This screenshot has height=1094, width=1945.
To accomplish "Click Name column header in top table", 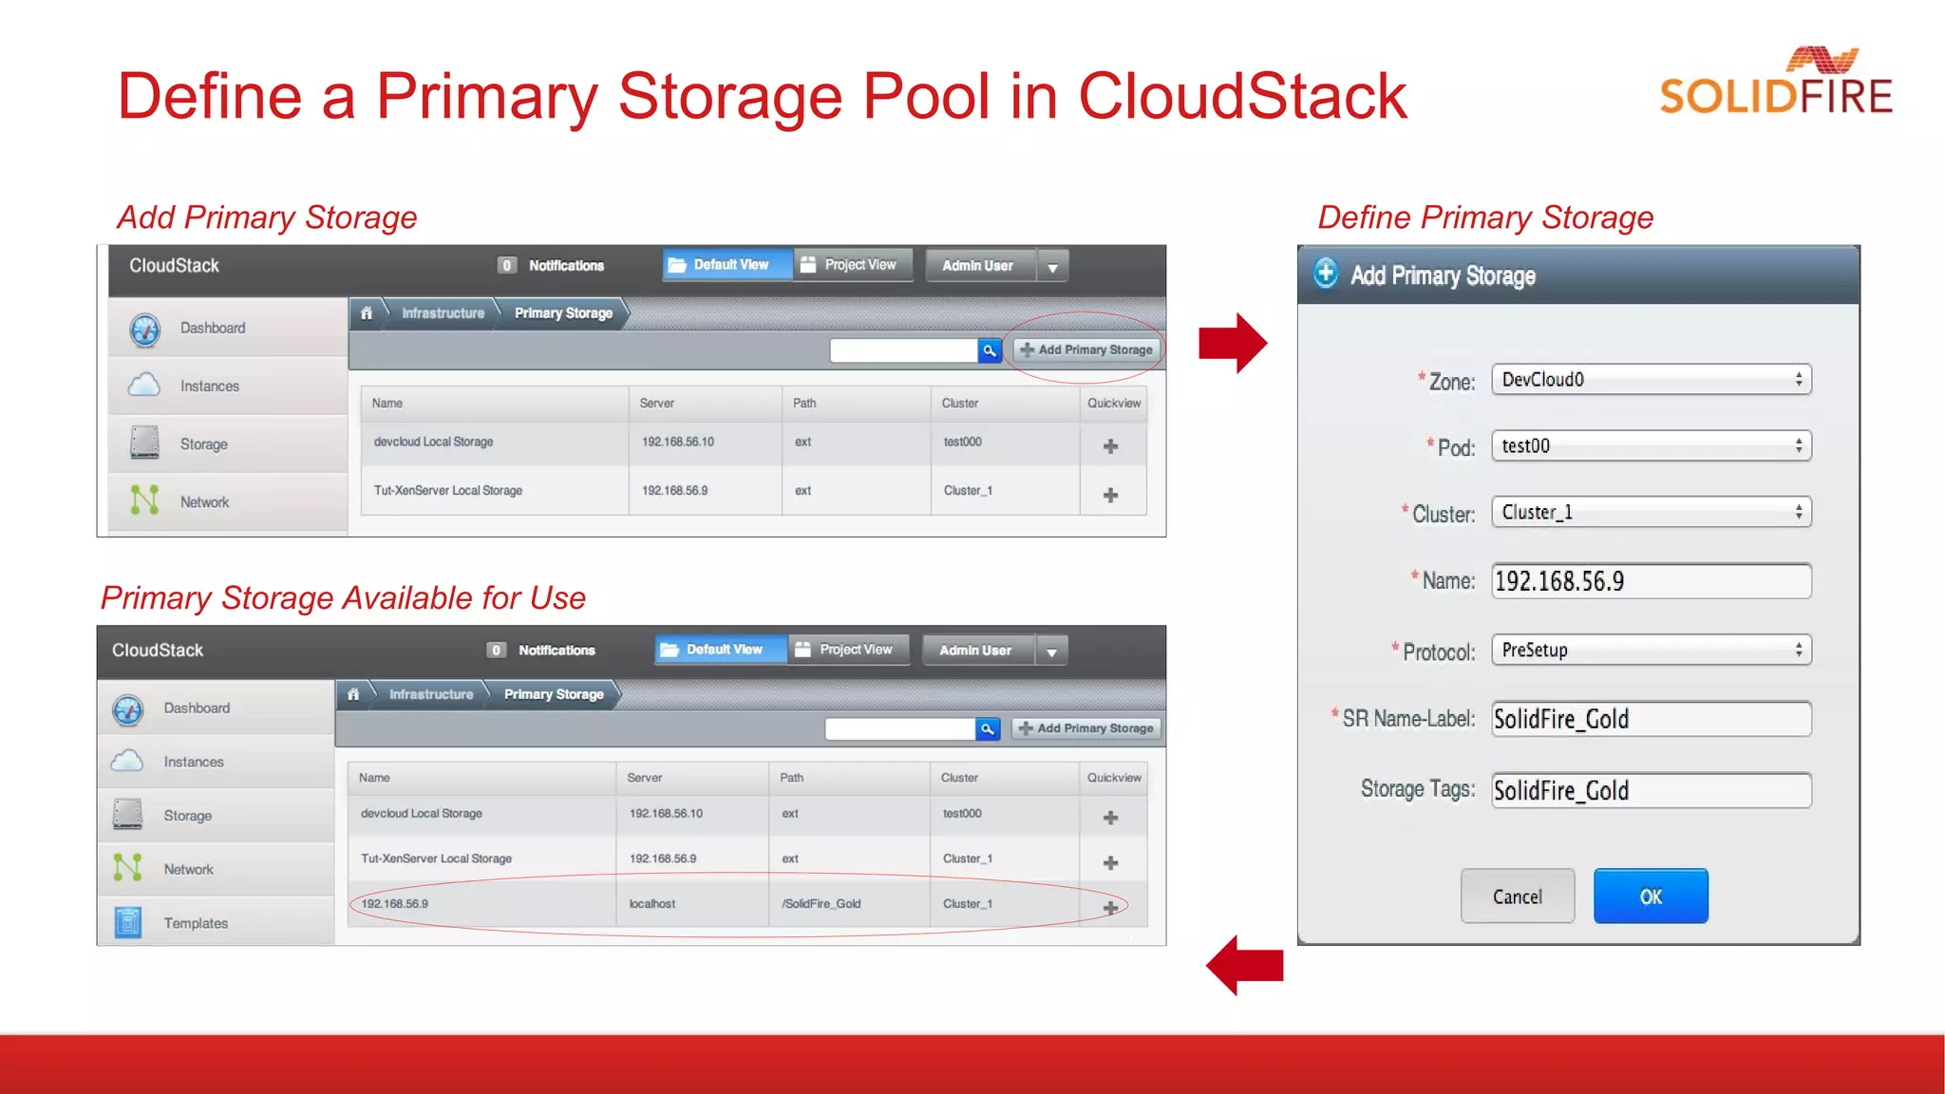I will [495, 403].
